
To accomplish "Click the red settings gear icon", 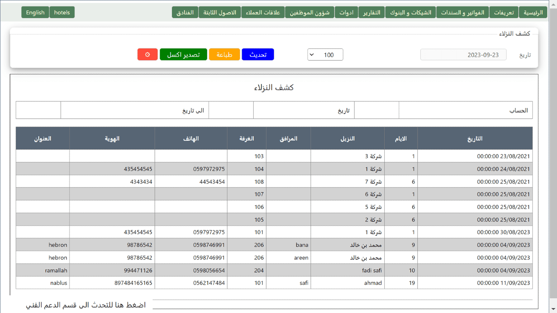I will click(148, 54).
